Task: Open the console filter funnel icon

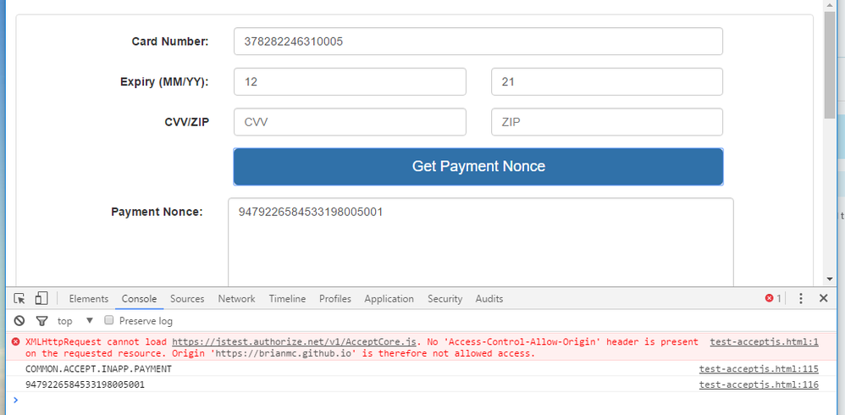Action: tap(41, 321)
